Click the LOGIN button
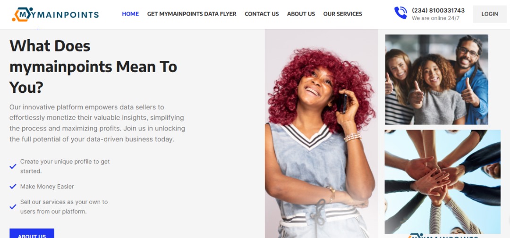This screenshot has width=510, height=238. coord(490,14)
